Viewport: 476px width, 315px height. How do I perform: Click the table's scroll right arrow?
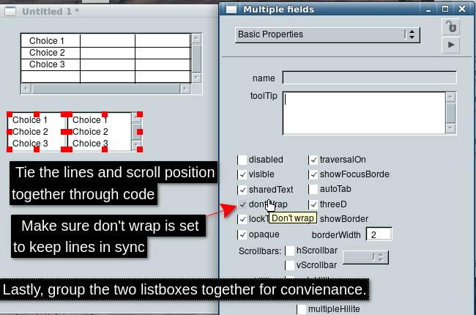click(x=186, y=89)
